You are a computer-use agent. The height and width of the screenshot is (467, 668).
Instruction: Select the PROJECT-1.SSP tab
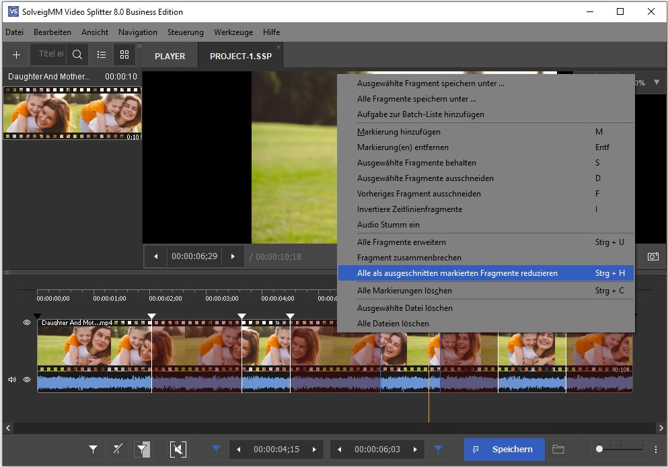(241, 57)
